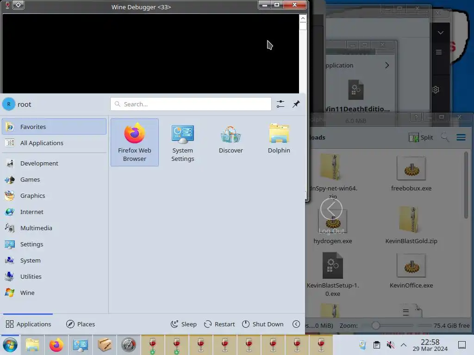Open the Games category
474x355 pixels.
(x=54, y=180)
